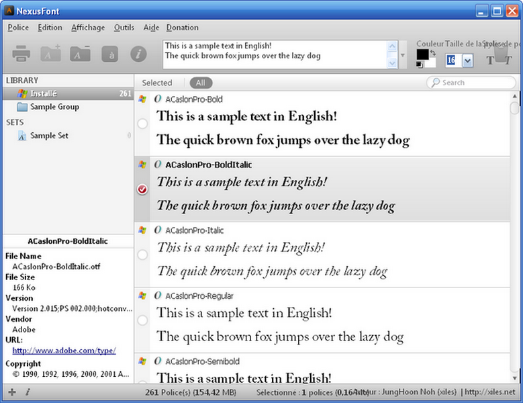This screenshot has width=523, height=403.
Task: Switch to the Selected fonts filter
Action: [157, 83]
